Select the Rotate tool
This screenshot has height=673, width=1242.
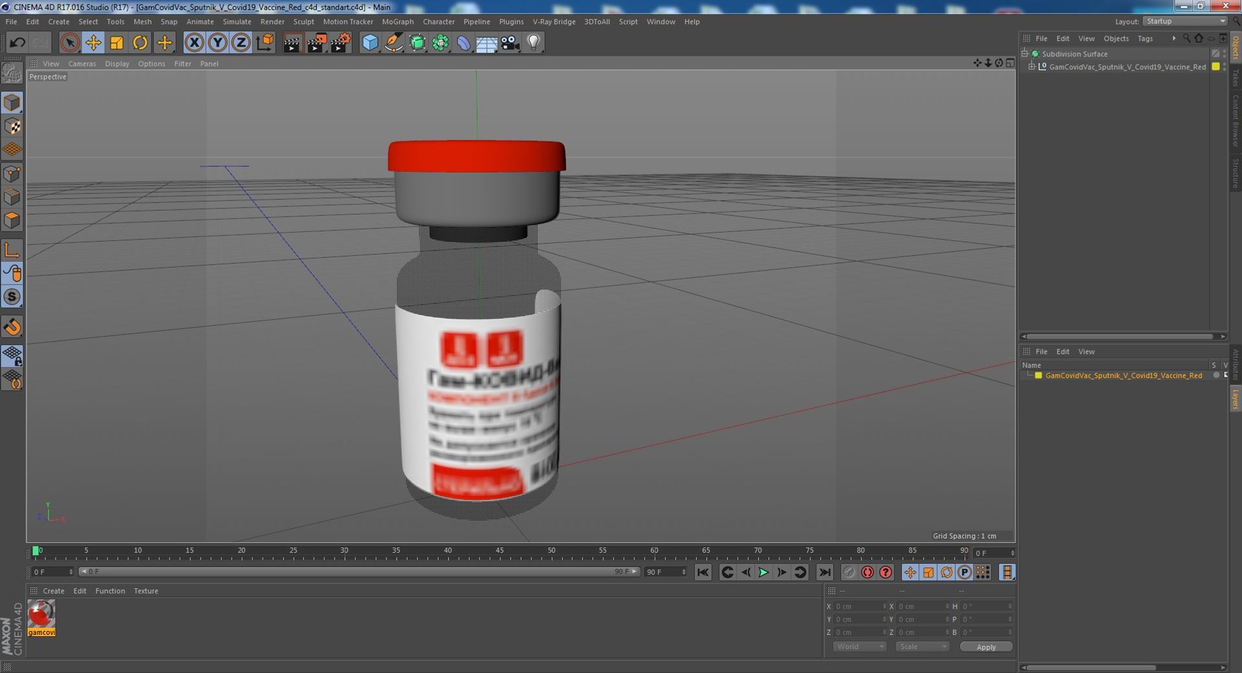point(140,43)
